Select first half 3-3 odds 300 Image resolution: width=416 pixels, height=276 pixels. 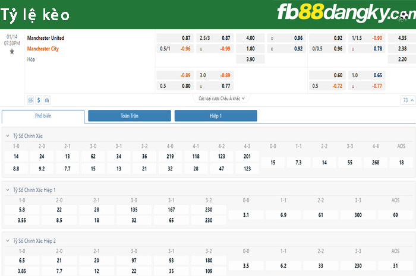tap(358, 215)
